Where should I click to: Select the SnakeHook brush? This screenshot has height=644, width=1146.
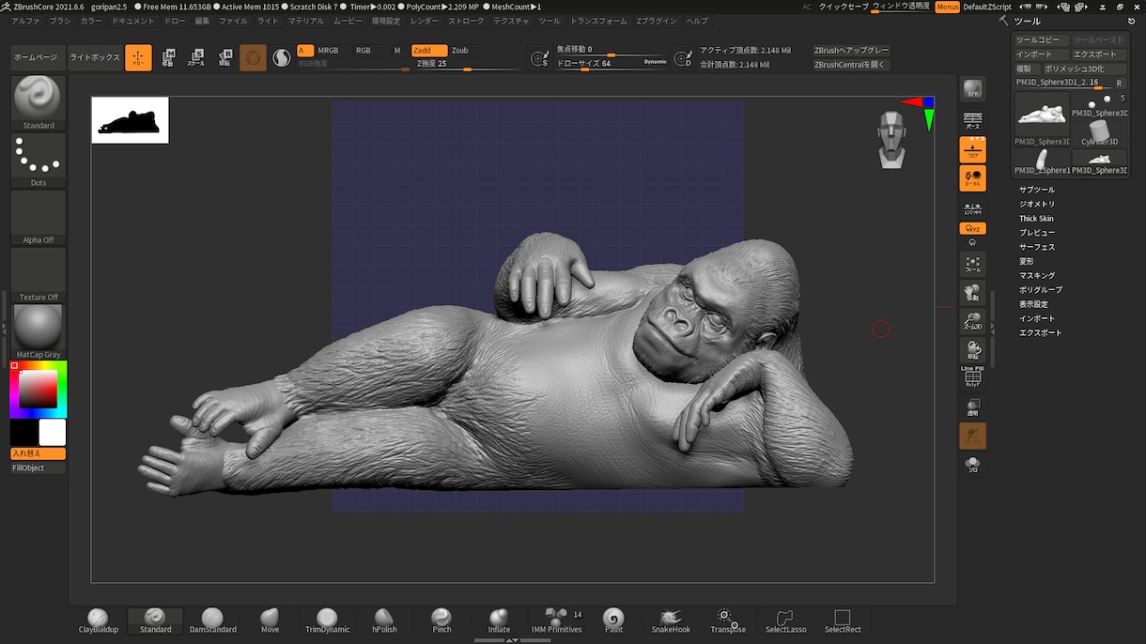pyautogui.click(x=671, y=621)
